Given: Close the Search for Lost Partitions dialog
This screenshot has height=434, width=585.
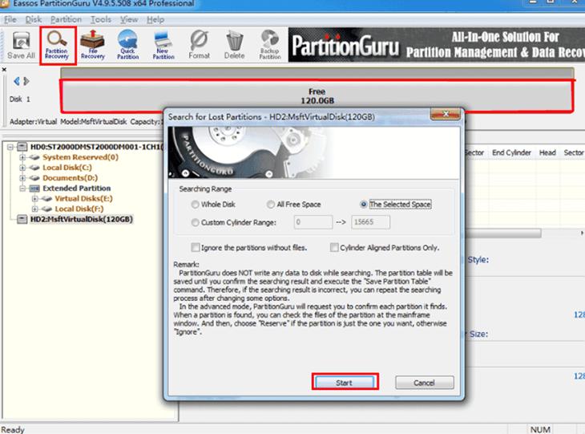Looking at the screenshot, I should click(x=446, y=114).
